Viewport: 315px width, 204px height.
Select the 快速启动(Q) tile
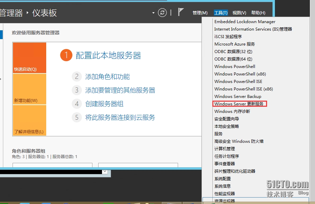click(30, 58)
